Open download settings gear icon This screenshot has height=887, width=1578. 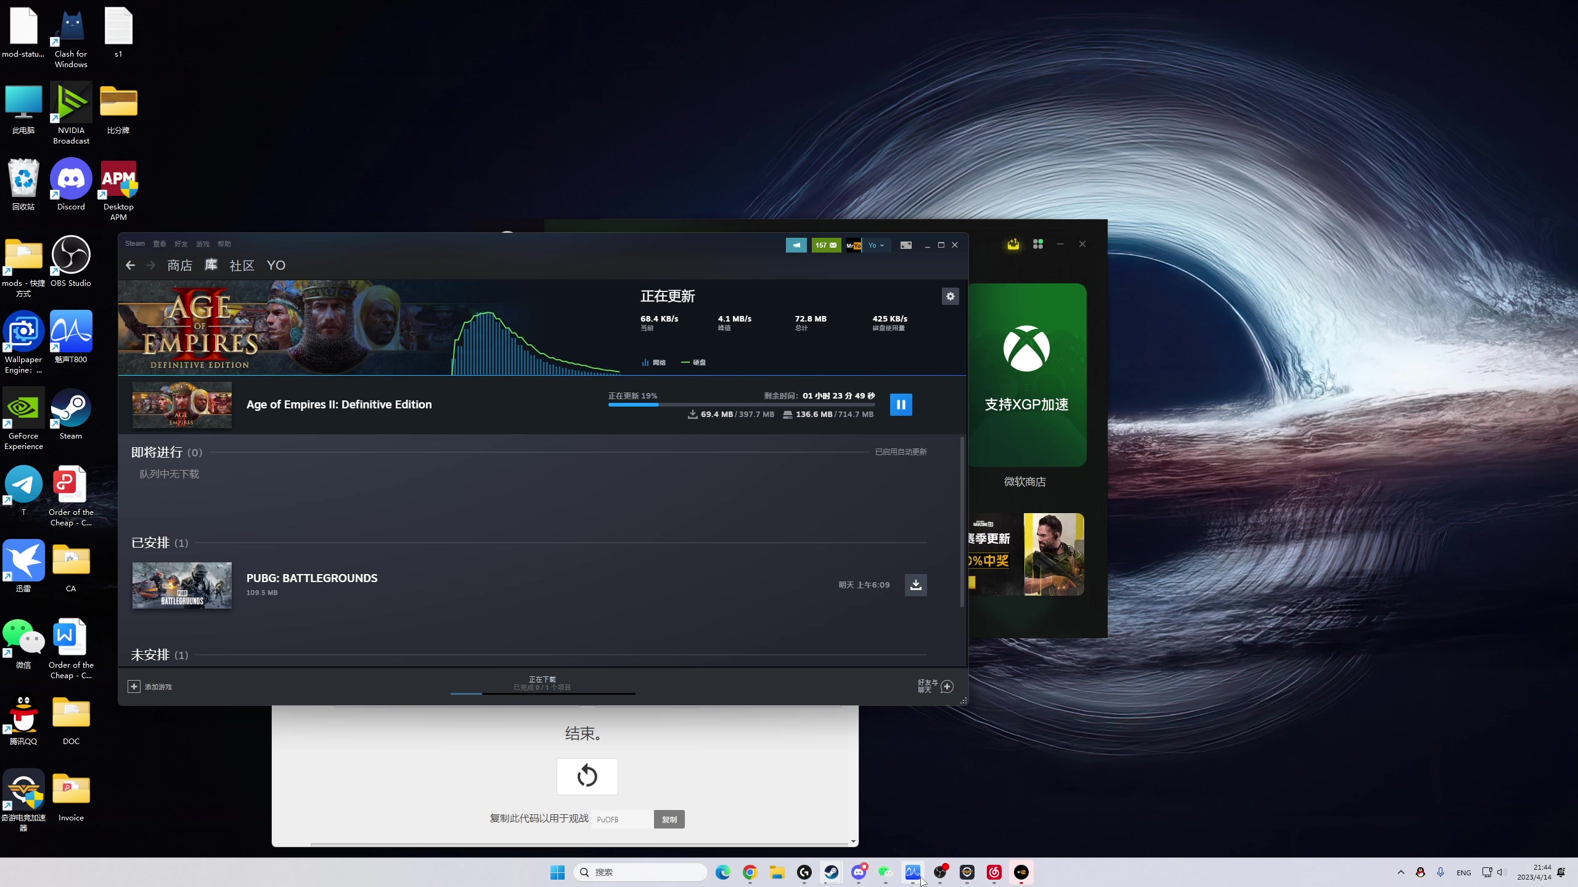pyautogui.click(x=950, y=296)
